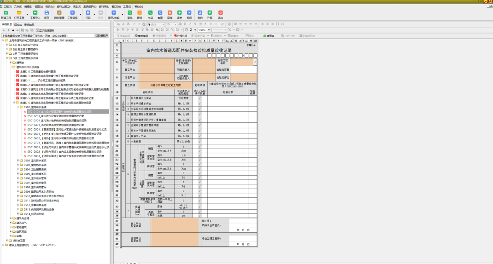Click the 施工单位检查结果 orange cell

click(175, 225)
